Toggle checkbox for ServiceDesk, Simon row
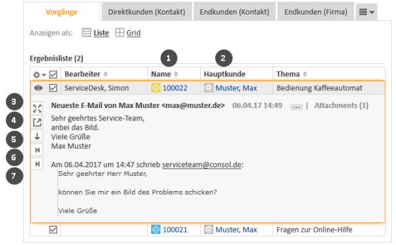Image resolution: width=396 pixels, height=245 pixels. tap(53, 88)
